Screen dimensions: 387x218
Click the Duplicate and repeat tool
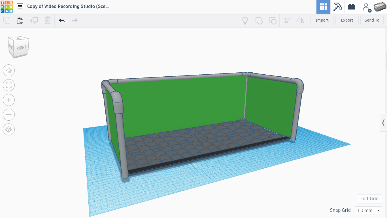[x=34, y=20]
